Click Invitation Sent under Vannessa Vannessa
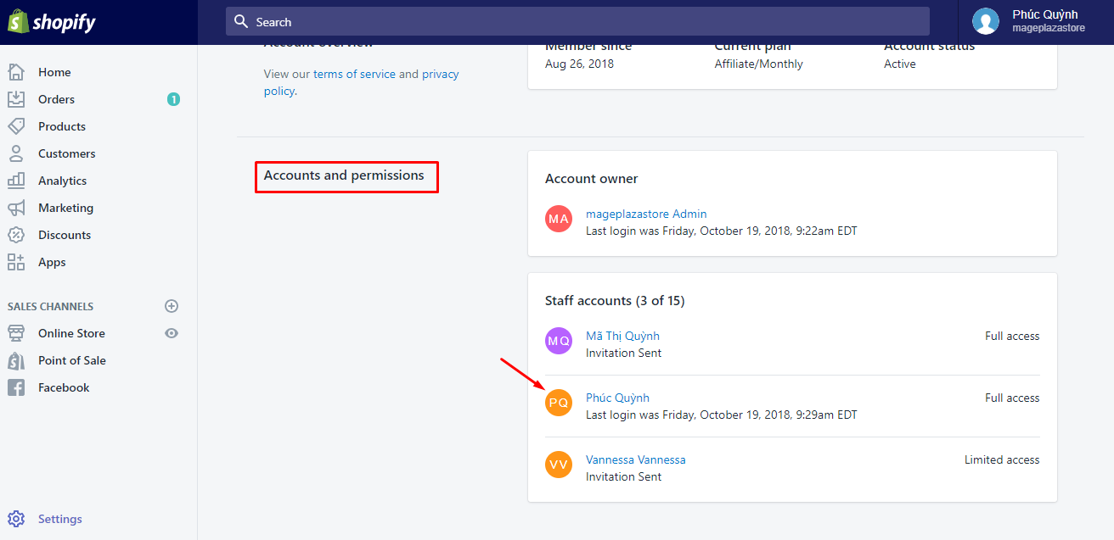1114x540 pixels. point(623,476)
